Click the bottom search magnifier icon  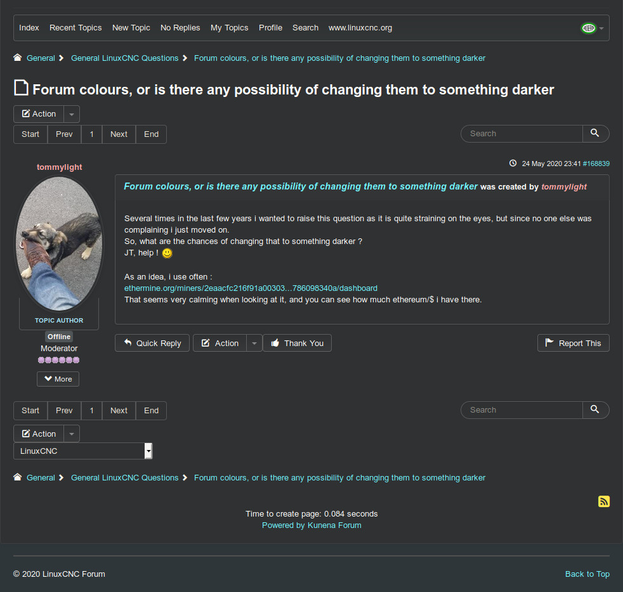tap(595, 409)
